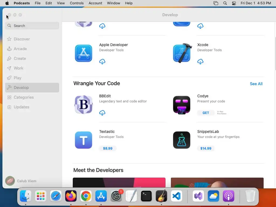The image size is (276, 207).
Task: Download BBEdit via cloud icon
Action: coord(102,113)
